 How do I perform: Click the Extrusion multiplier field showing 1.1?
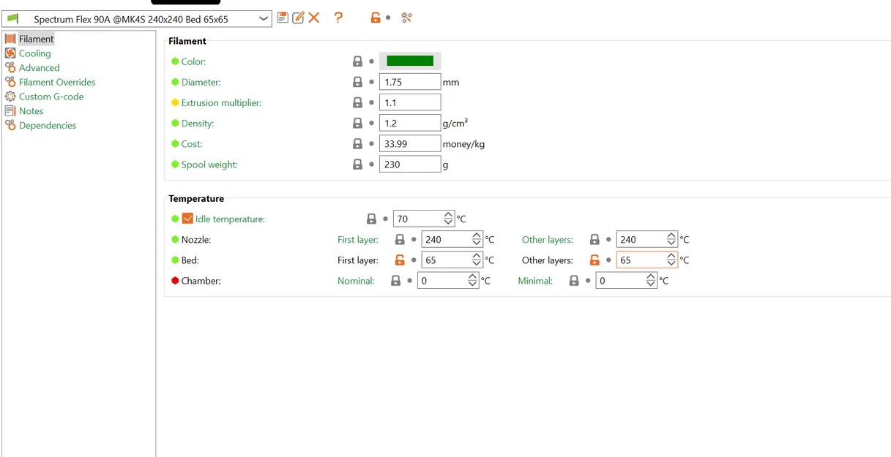point(410,102)
